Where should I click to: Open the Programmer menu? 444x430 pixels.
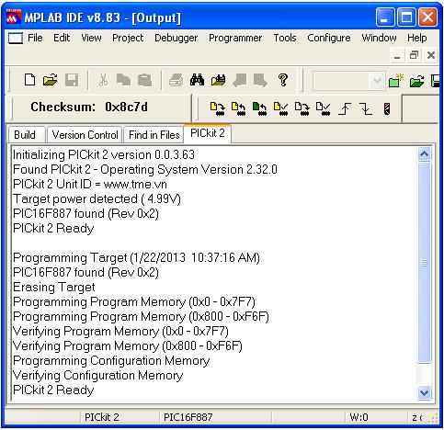coord(235,38)
